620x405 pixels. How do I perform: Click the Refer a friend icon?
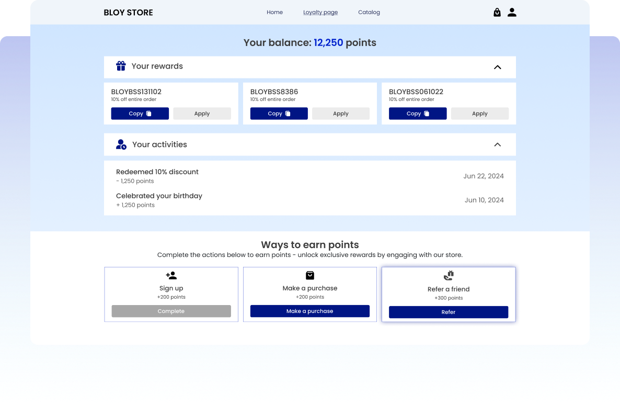[x=449, y=276]
